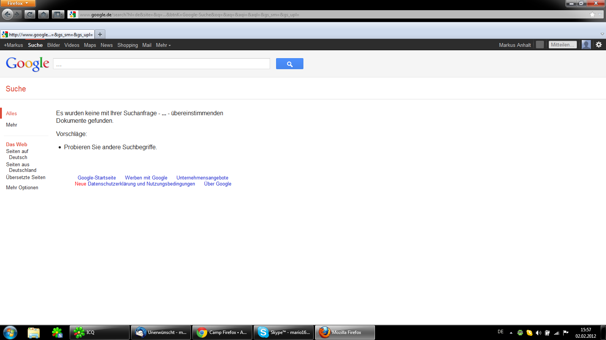Image resolution: width=606 pixels, height=340 pixels.
Task: Select the Das Web filter
Action: pos(17,144)
